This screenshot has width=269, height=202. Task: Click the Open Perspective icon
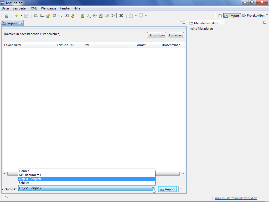(x=220, y=16)
